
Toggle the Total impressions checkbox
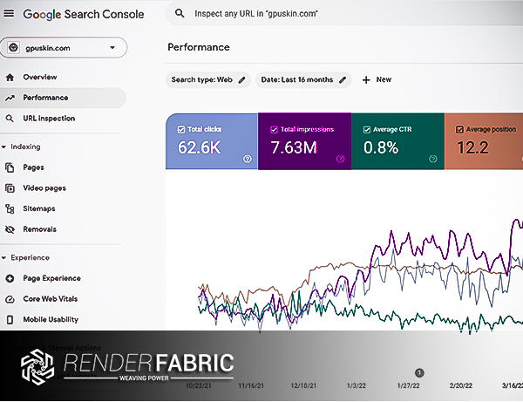(274, 129)
